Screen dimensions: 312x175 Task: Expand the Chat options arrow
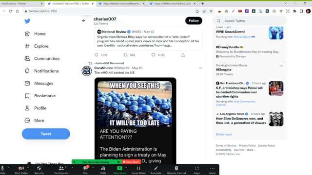pos(93,168)
